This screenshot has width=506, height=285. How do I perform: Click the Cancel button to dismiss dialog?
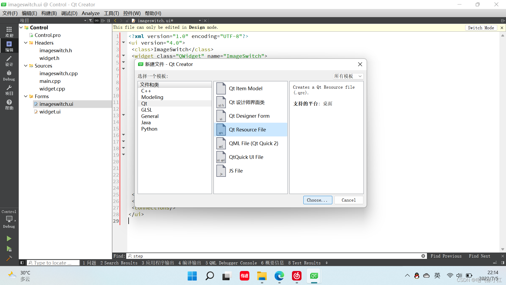click(349, 200)
